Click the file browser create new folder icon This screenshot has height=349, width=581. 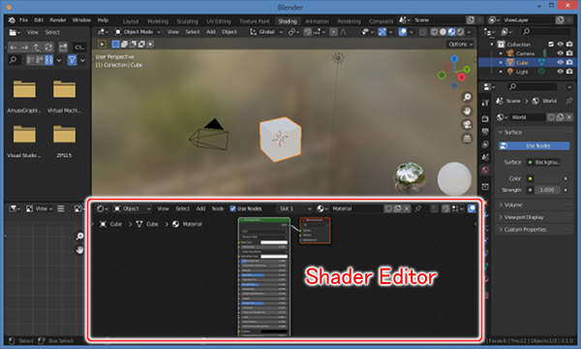(x=63, y=48)
